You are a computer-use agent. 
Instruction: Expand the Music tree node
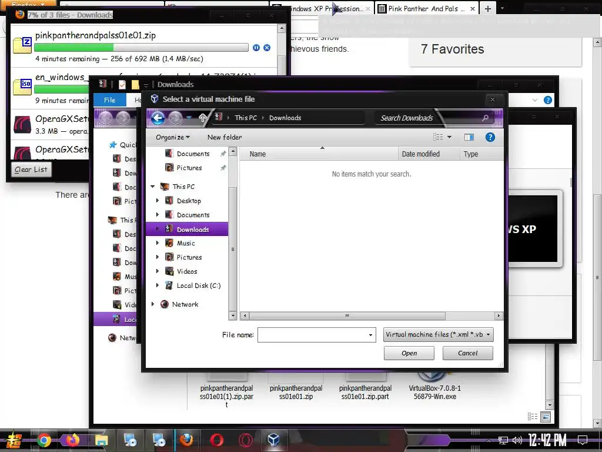[x=158, y=243]
